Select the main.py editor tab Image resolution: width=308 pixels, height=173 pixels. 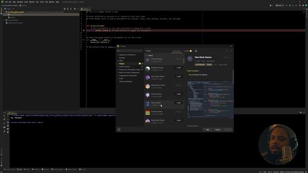pos(85,9)
